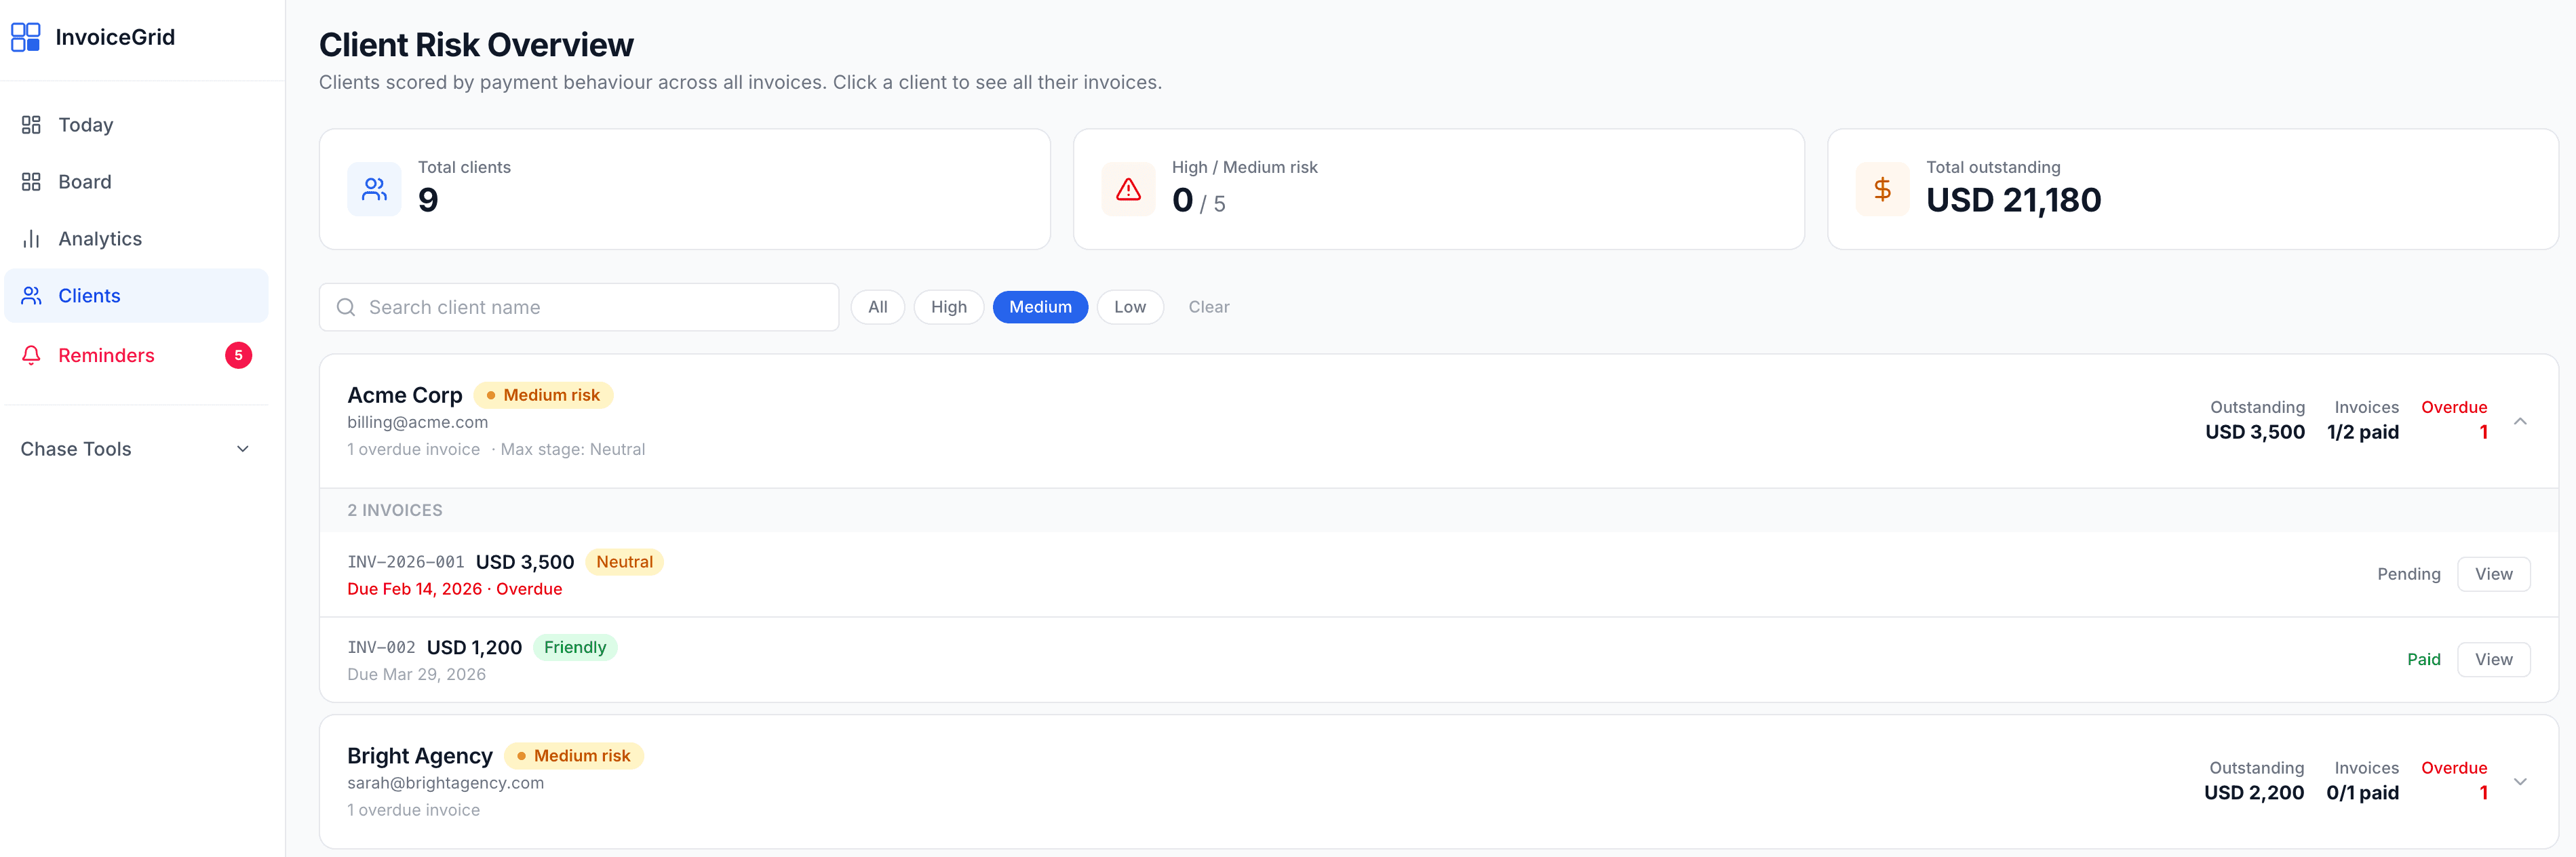
Task: Expand the Bright Agency client card
Action: [2520, 782]
